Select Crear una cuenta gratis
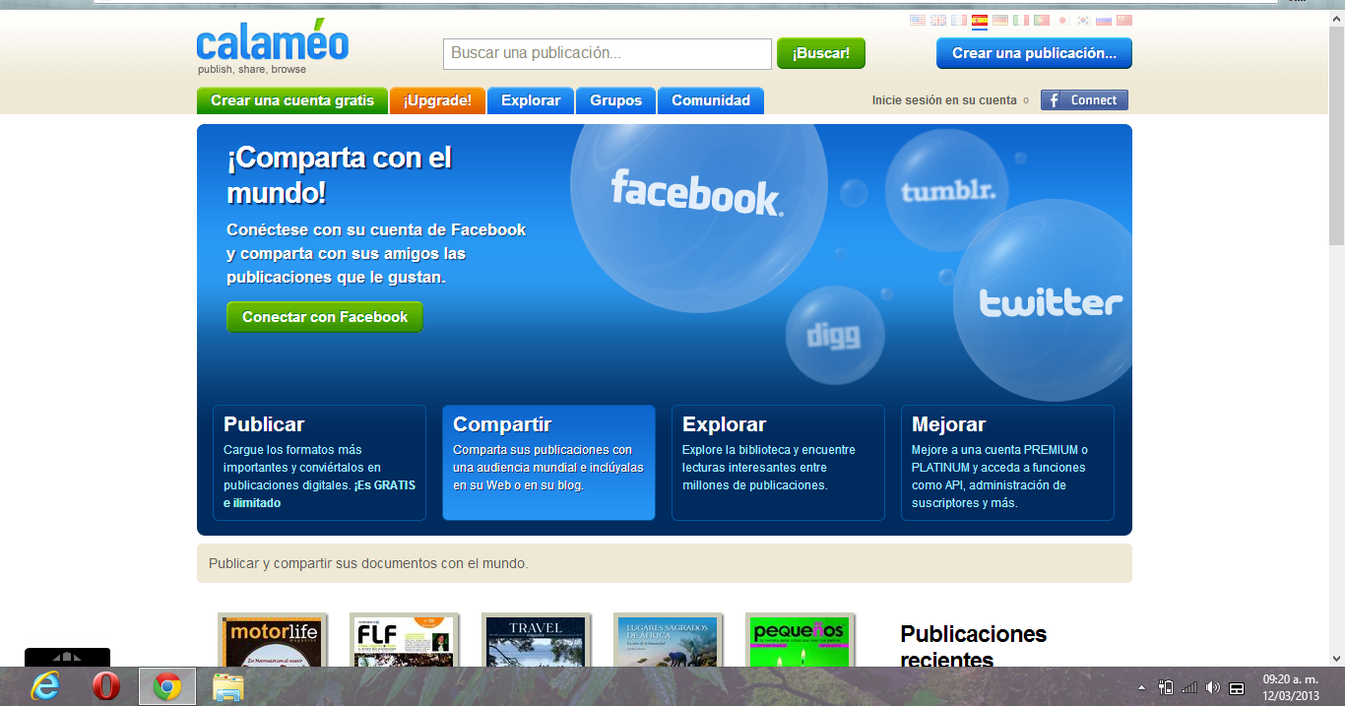The width and height of the screenshot is (1345, 706). tap(291, 99)
